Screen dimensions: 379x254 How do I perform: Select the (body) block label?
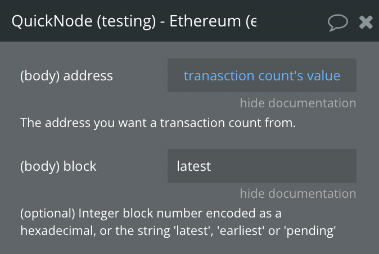pyautogui.click(x=58, y=166)
